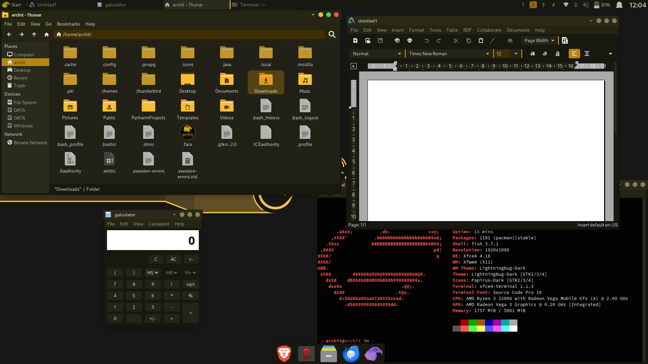648x364 pixels.
Task: Click the bright red swatch in terminal palette
Action: pyautogui.click(x=465, y=329)
